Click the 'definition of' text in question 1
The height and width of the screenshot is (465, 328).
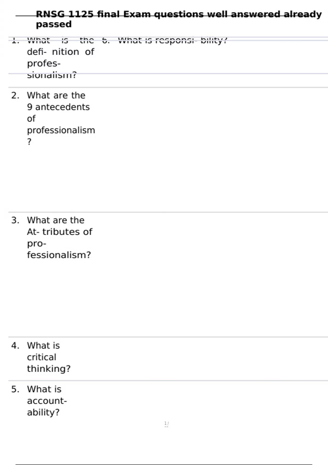tap(60, 52)
